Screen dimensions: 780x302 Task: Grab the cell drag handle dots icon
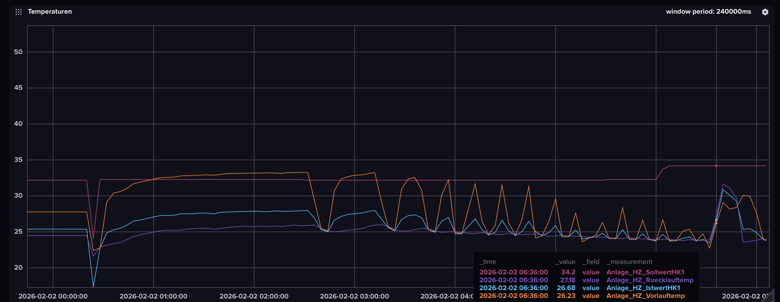(x=19, y=12)
